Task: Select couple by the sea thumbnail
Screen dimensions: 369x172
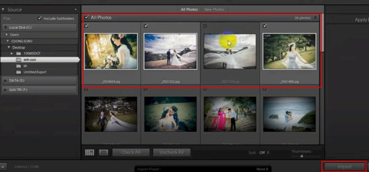Action: (290, 114)
